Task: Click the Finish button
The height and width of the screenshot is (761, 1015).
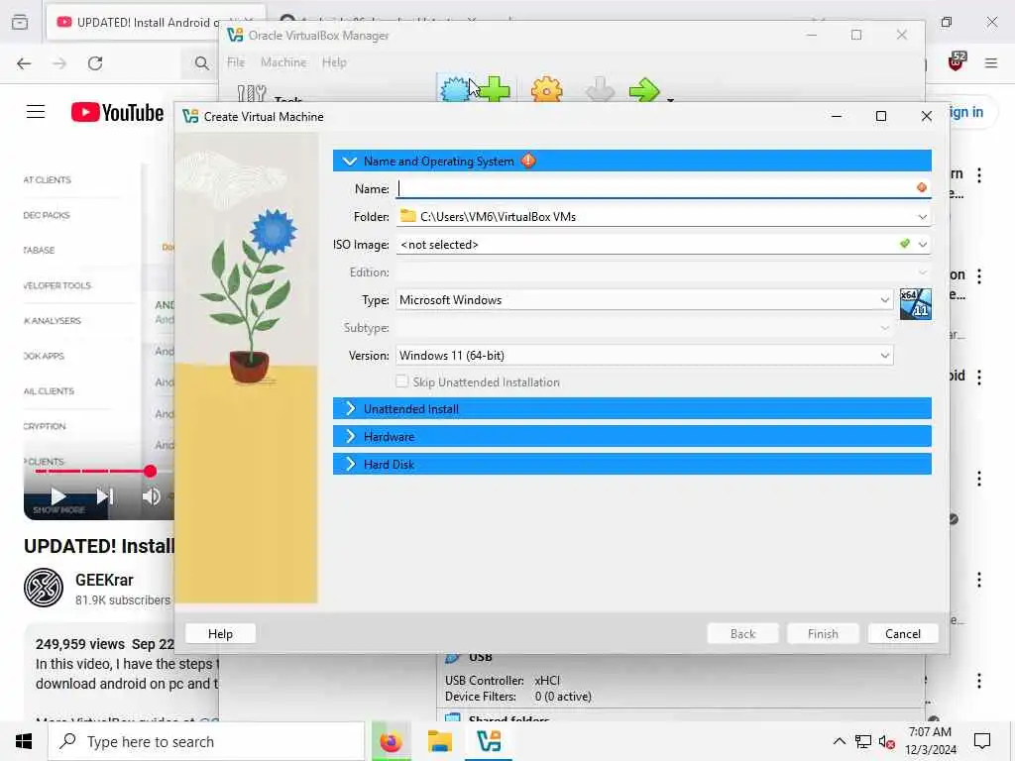Action: tap(822, 633)
